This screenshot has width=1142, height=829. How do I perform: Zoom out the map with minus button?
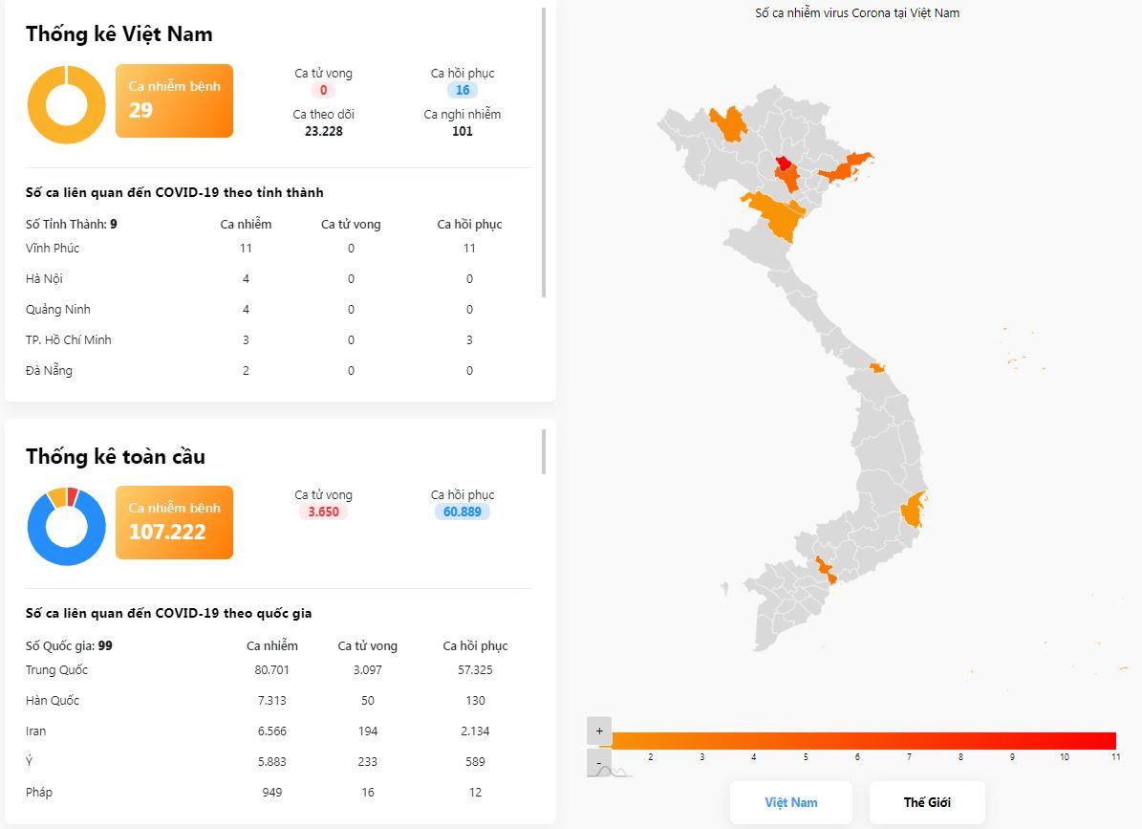[x=599, y=763]
